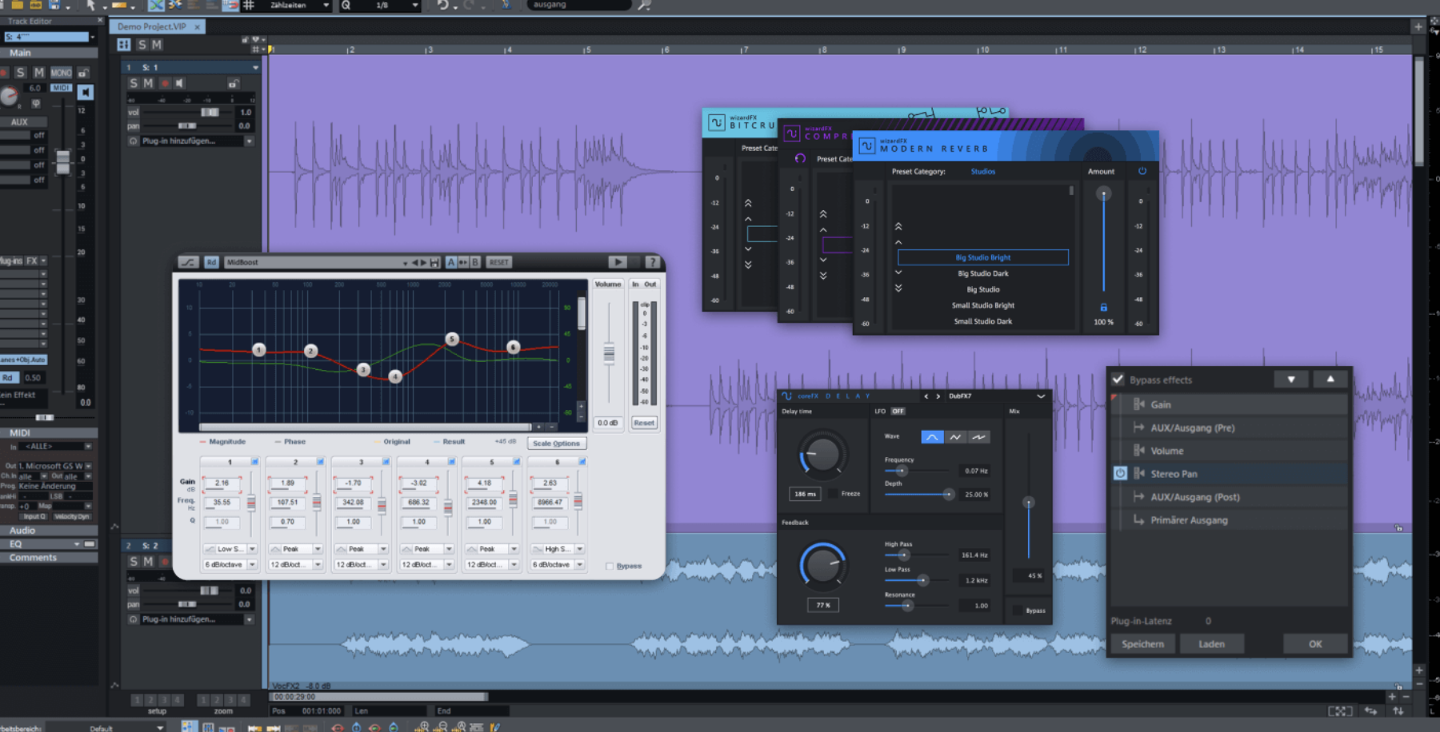Toggle the Stereo Pan power button on
Viewport: 1440px width, 732px height.
click(x=1118, y=474)
